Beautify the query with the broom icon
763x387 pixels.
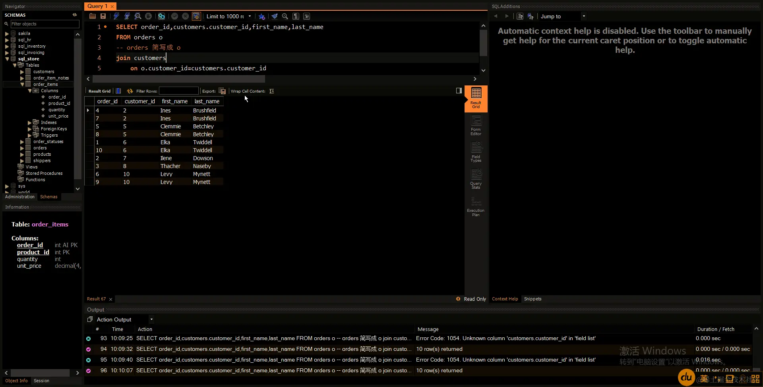click(274, 16)
